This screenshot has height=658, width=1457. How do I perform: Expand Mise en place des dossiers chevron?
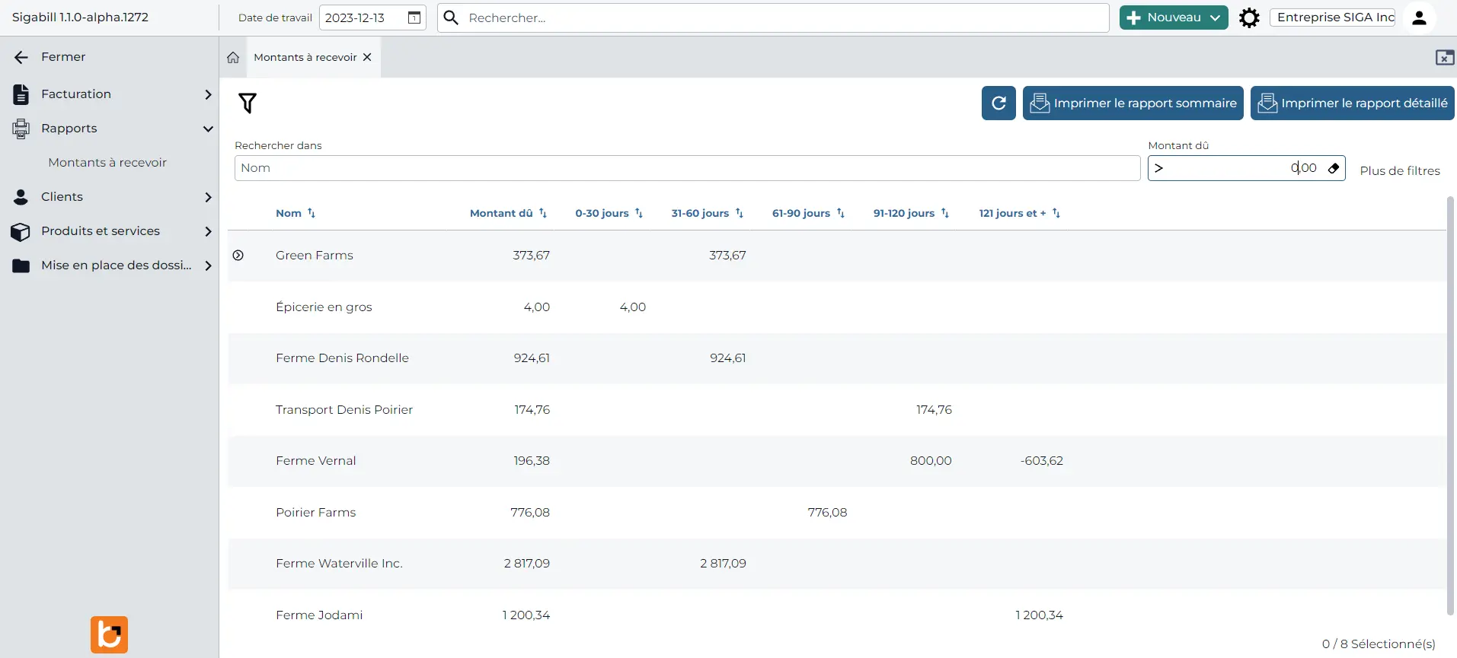[x=208, y=265]
